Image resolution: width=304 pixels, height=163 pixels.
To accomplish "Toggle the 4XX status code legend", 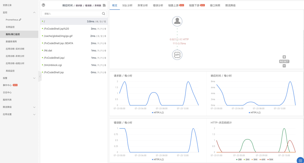I will pos(263,160).
